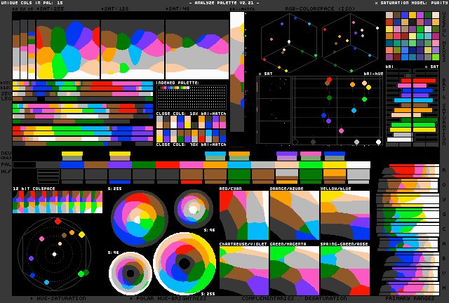Click the large S:255 polar circle at bottom

tap(185, 264)
